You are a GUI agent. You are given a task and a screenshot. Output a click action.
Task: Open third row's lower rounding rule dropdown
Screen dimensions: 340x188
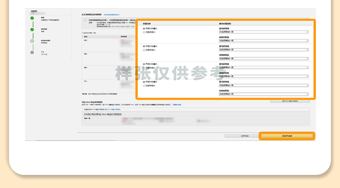pyautogui.click(x=263, y=76)
